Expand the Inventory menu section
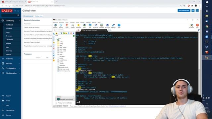Image resolution: width=212 pixels, height=119 pixels. pyautogui.click(x=11, y=59)
